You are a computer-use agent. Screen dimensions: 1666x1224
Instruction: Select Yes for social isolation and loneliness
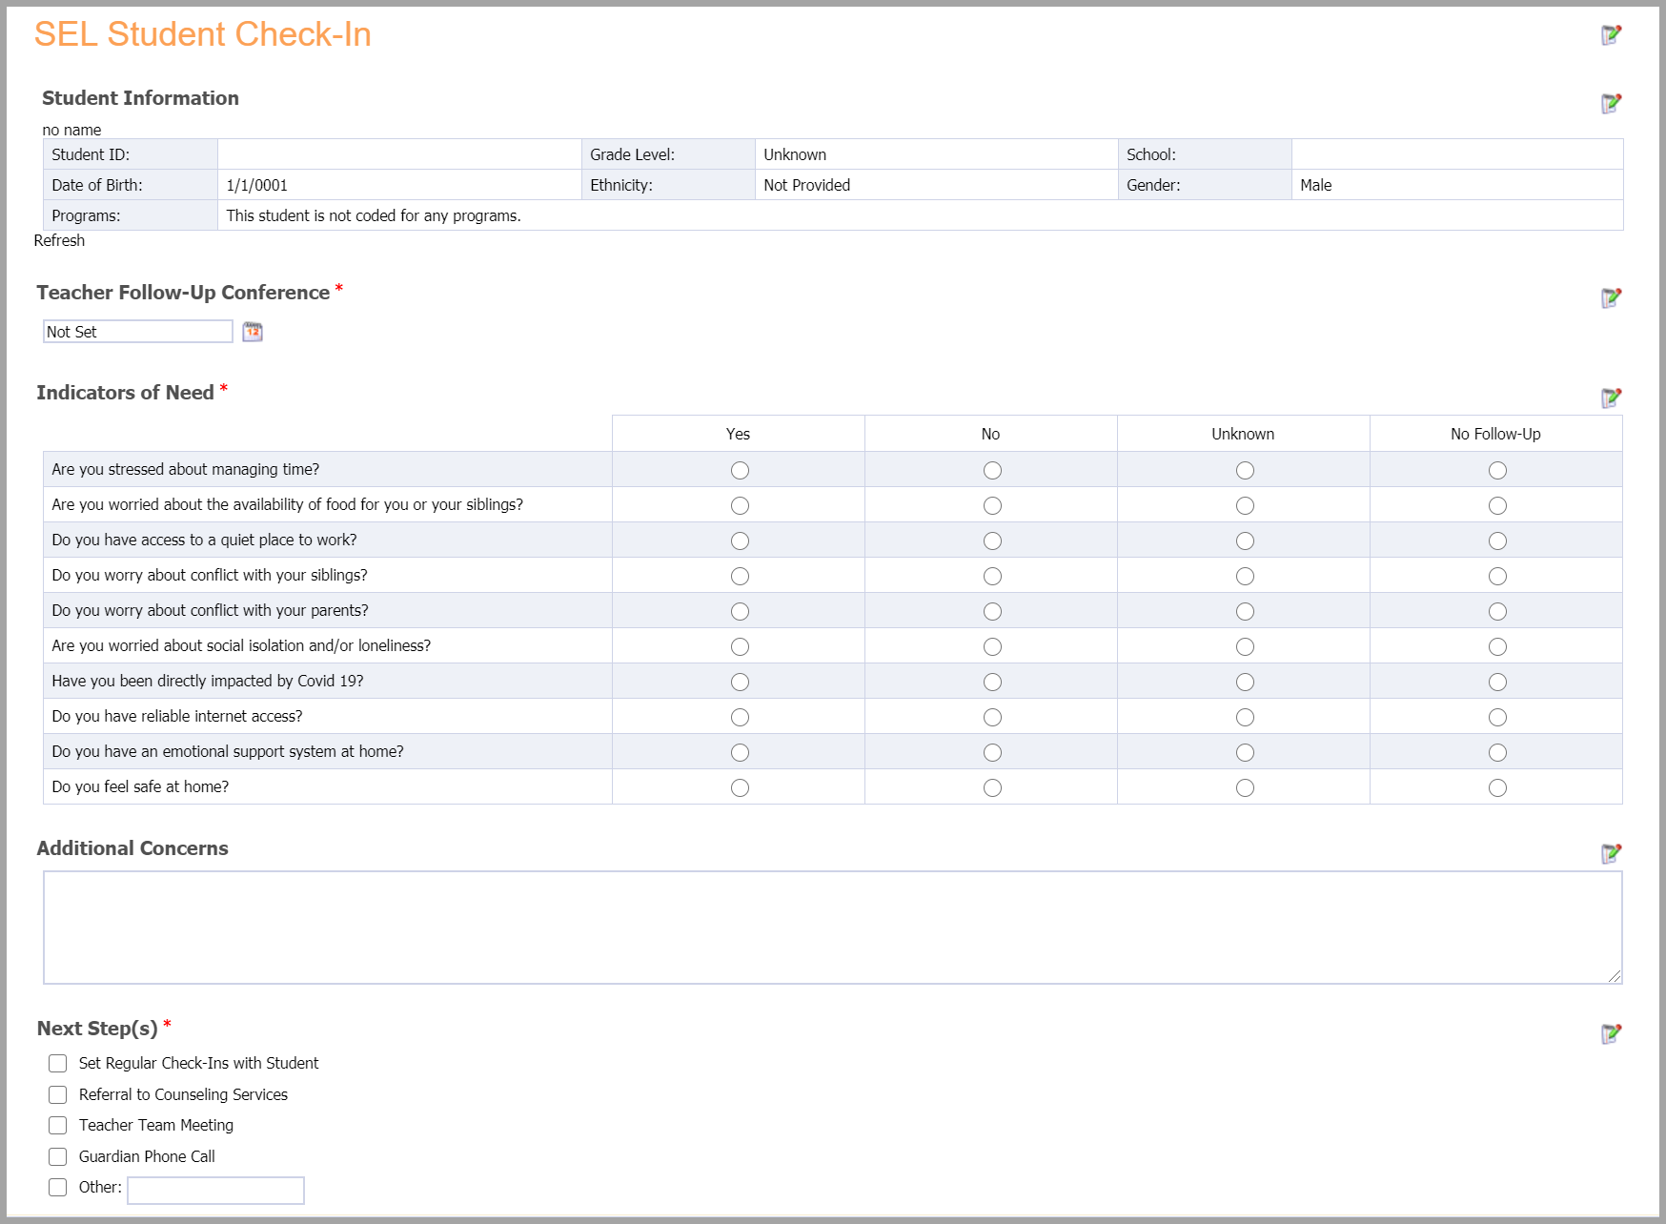[740, 646]
